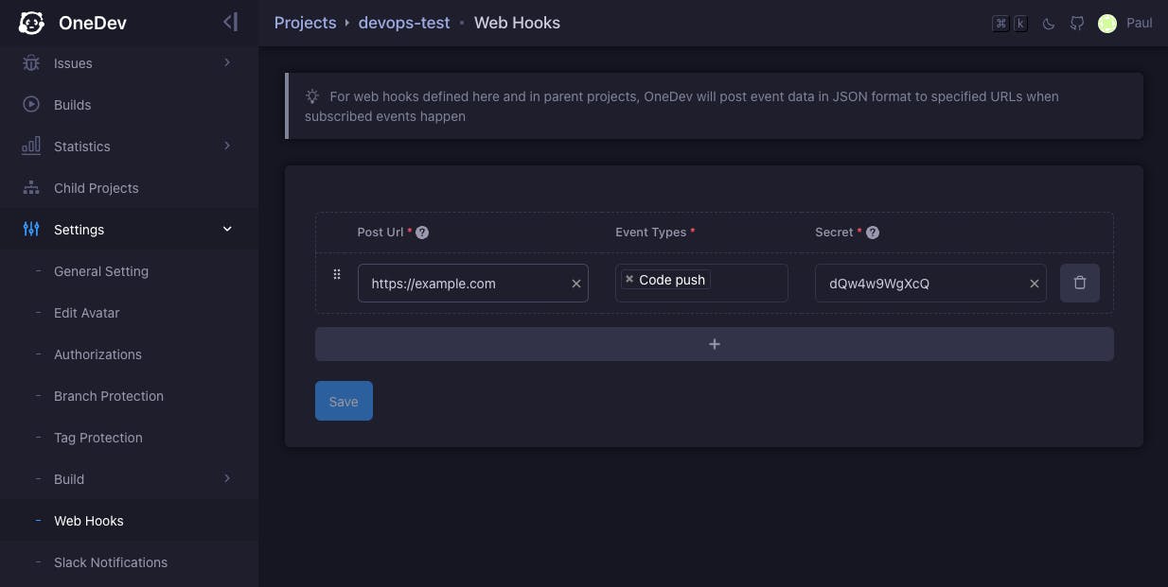The height and width of the screenshot is (587, 1168).
Task: Collapse the sidebar with the arrow icon
Action: pyautogui.click(x=229, y=22)
